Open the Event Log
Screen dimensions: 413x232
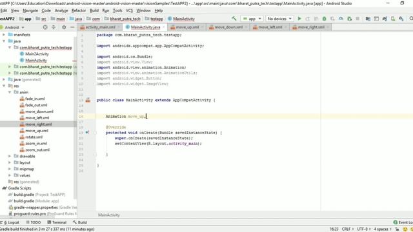tap(403, 222)
